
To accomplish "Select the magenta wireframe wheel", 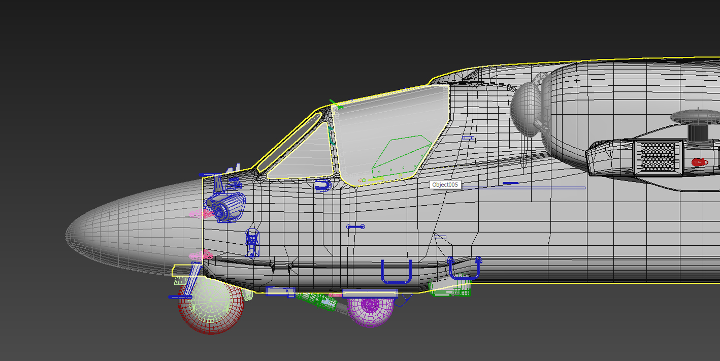I will (x=370, y=309).
